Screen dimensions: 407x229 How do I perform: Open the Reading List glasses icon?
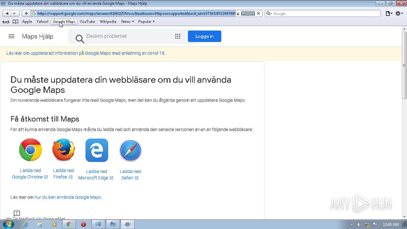click(x=6, y=22)
